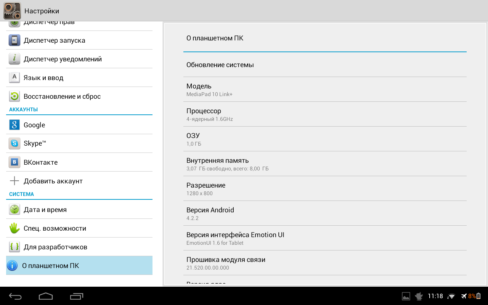Tap the hand icon for Спец. возможности
This screenshot has width=488, height=305.
14,228
